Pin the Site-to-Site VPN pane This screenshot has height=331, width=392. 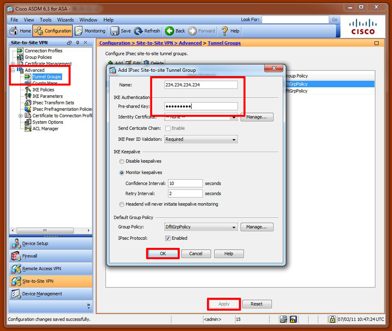(78, 43)
